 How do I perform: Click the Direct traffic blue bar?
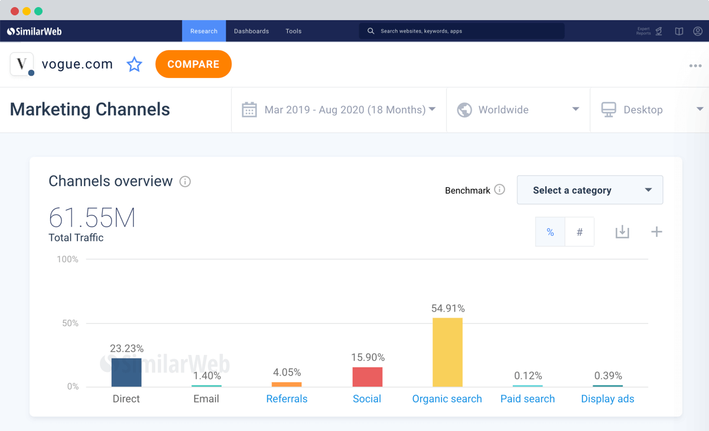coord(126,373)
